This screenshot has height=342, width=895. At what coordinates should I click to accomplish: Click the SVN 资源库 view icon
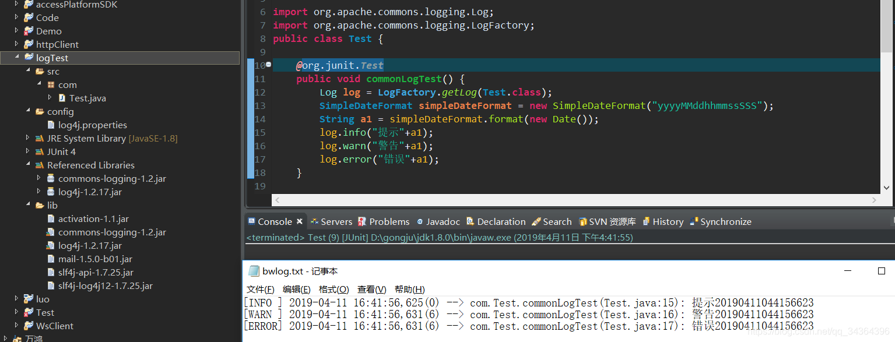(582, 221)
